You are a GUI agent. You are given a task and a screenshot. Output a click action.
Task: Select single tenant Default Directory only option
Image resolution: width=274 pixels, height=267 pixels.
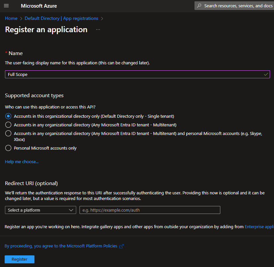tap(9, 116)
